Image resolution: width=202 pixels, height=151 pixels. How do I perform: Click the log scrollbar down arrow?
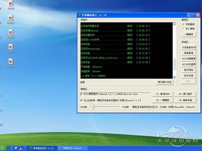175,77
